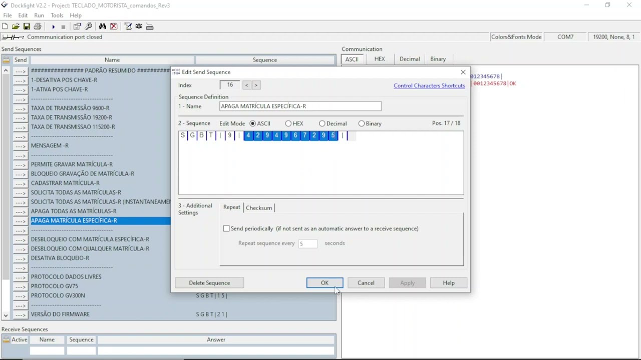Open the Help menu
The height and width of the screenshot is (360, 641).
(76, 15)
